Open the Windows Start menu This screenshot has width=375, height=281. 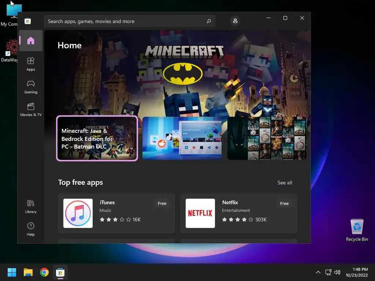[12, 272]
